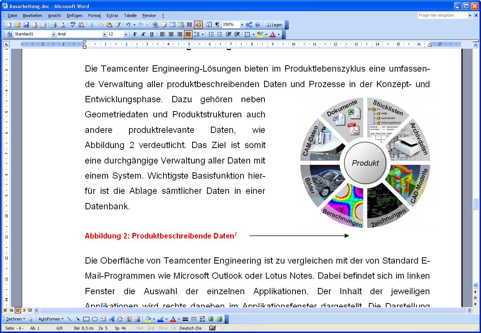This screenshot has height=333, width=481.
Task: Open the Einfügen menu
Action: pos(75,16)
